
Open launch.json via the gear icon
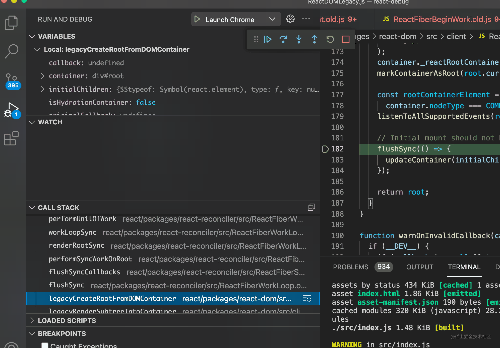click(290, 19)
